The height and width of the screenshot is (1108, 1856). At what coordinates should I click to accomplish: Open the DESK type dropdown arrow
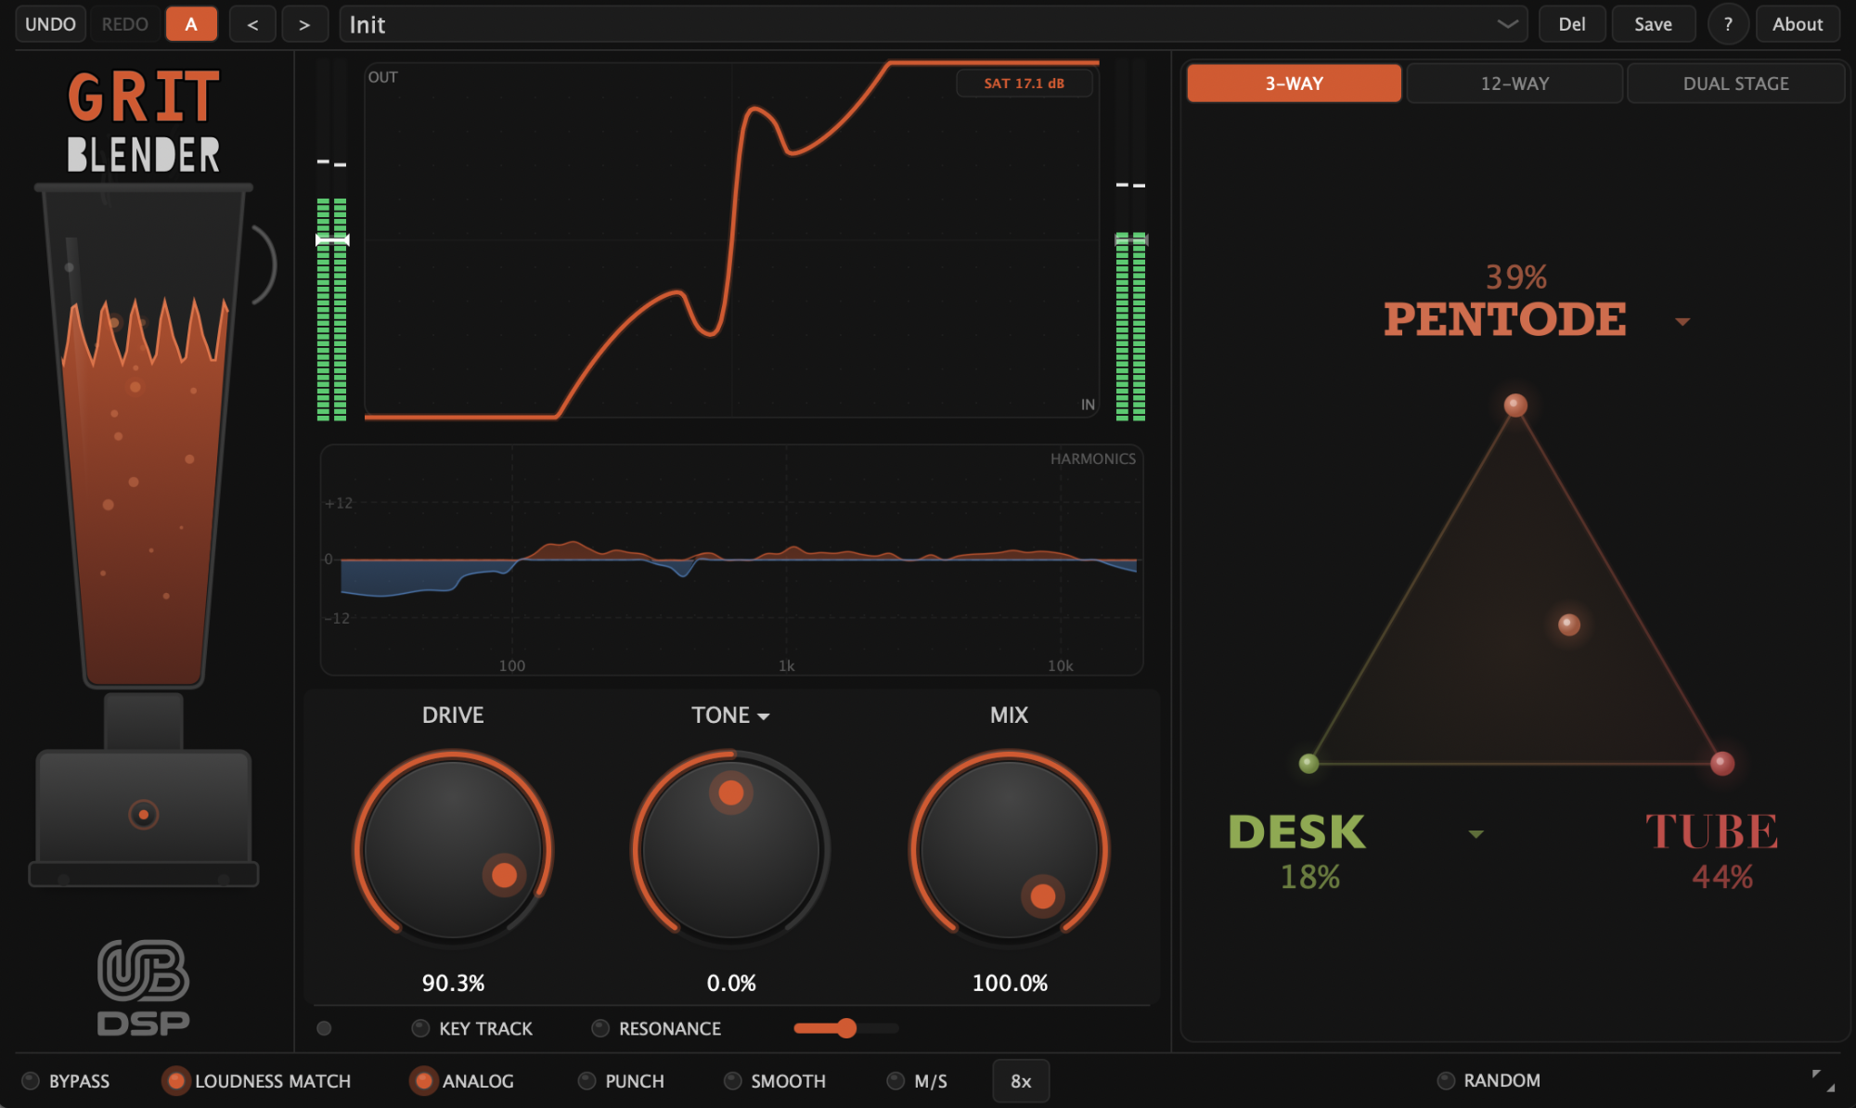pos(1476,834)
